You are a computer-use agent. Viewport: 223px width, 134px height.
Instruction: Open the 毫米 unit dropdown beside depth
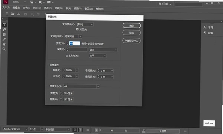point(116,50)
